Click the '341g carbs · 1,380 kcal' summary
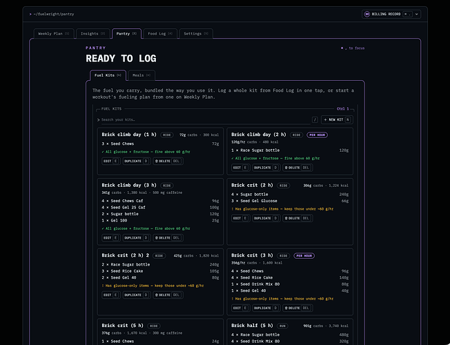The height and width of the screenshot is (345, 450). pos(124,193)
